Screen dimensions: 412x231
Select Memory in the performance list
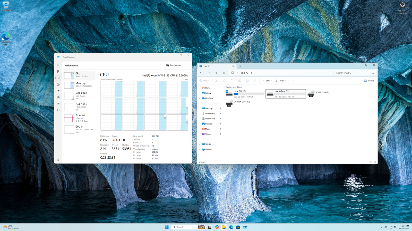click(x=80, y=85)
